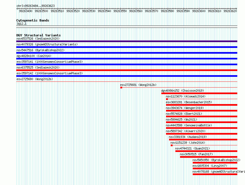Open the esv1605304 (Levy2007) label
Image resolution: width=245 pixels, height=185 pixels.
pyautogui.click(x=210, y=166)
